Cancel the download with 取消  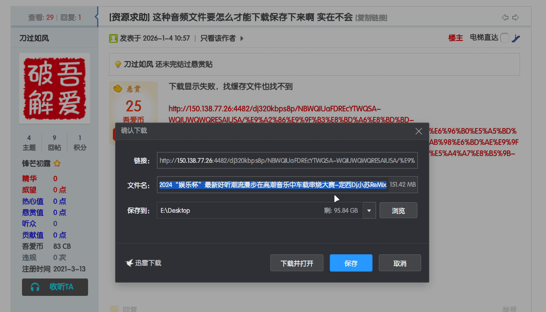click(400, 263)
